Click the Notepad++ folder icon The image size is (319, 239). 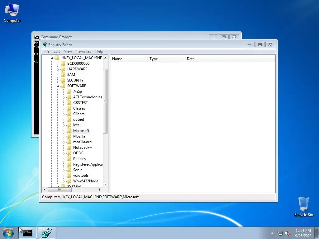[69, 148]
